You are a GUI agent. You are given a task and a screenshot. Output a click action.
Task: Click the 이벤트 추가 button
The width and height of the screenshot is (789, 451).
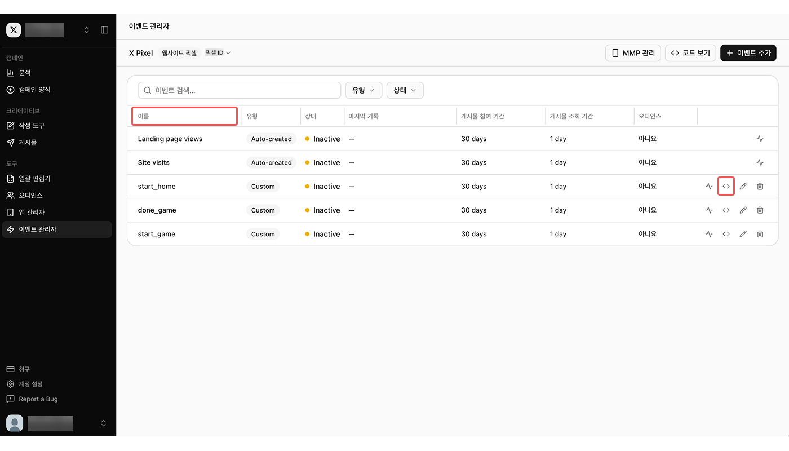click(748, 53)
